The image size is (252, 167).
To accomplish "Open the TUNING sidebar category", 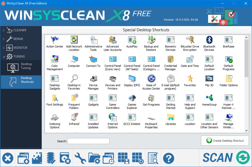I will (19, 56).
